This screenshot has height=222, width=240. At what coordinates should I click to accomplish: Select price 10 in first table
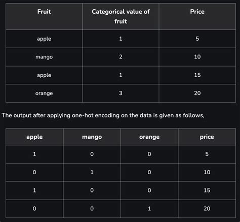pos(197,57)
